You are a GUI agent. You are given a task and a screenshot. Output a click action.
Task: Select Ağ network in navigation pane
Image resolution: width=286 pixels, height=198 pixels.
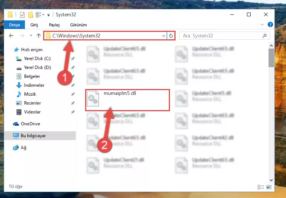pyautogui.click(x=23, y=148)
